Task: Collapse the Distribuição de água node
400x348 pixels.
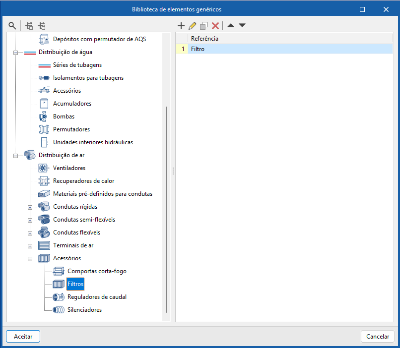Action: click(16, 52)
